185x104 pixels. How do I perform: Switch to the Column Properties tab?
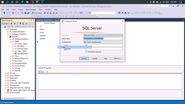[x=45, y=68]
